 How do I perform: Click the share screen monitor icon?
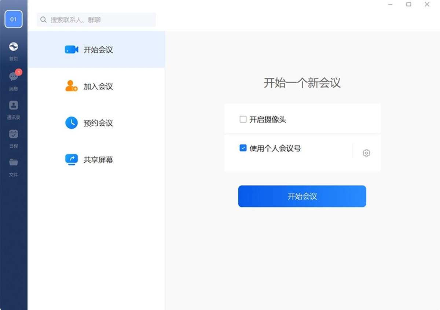(71, 159)
